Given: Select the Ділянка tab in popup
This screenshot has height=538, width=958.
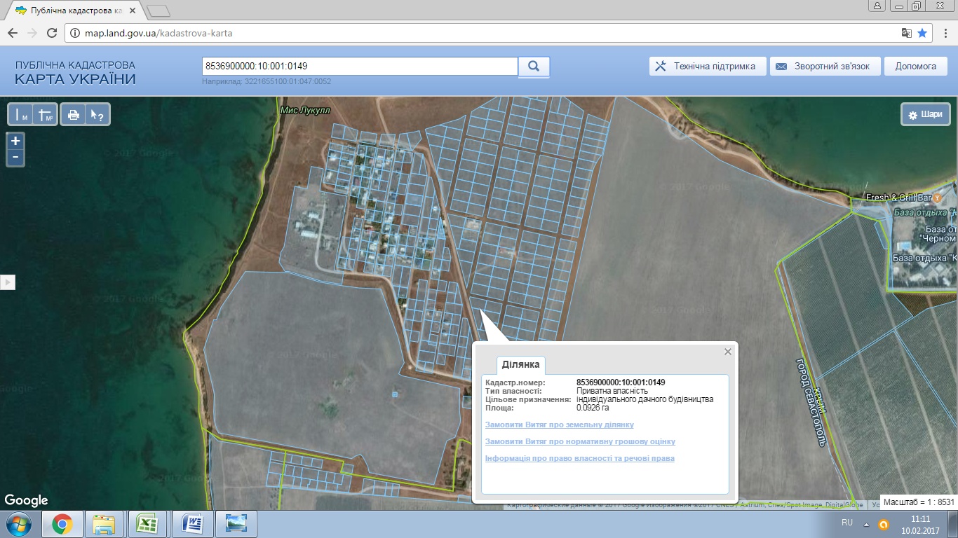Looking at the screenshot, I should coord(520,365).
